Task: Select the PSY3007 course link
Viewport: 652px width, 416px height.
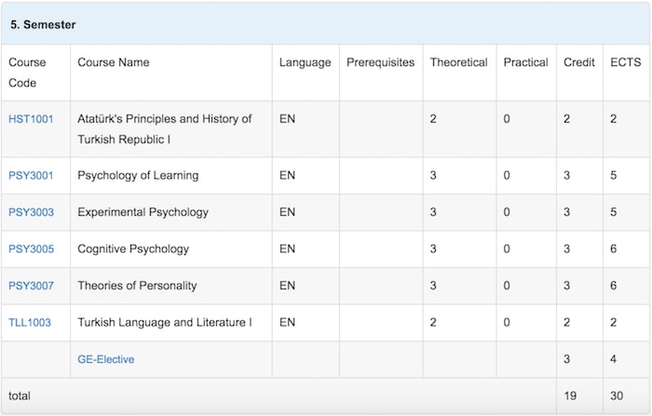Action: coord(31,286)
